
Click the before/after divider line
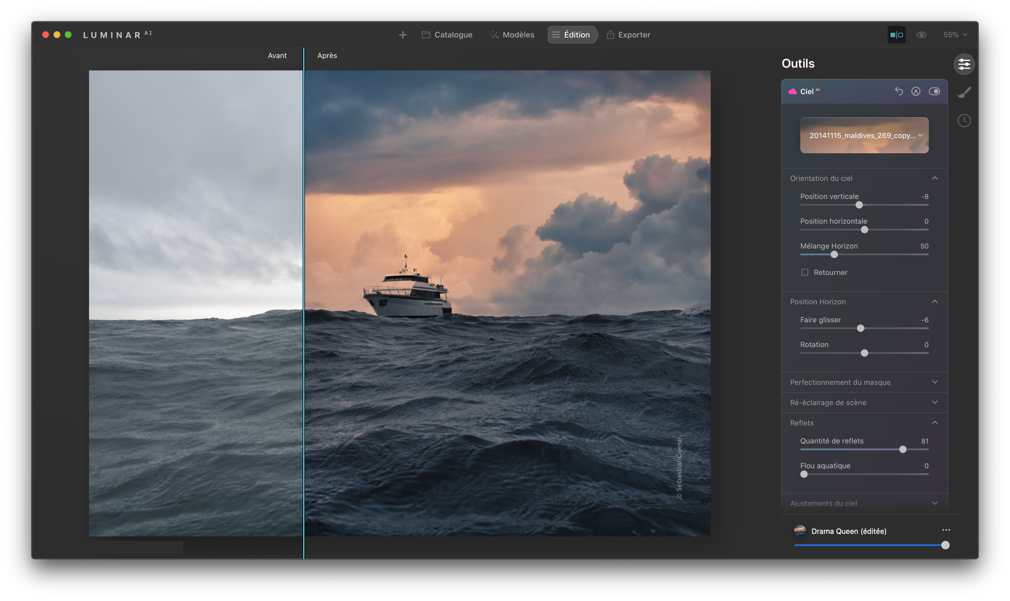coord(304,303)
